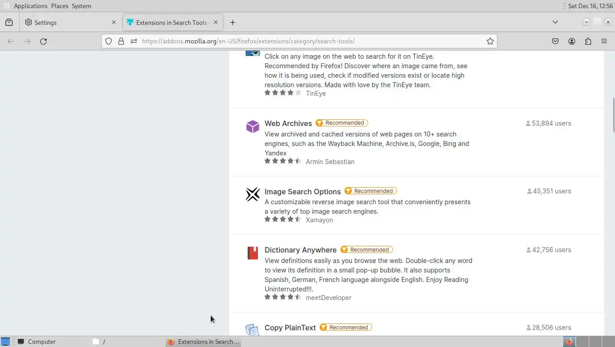
Task: Open the Applications menu
Action: pos(30,6)
